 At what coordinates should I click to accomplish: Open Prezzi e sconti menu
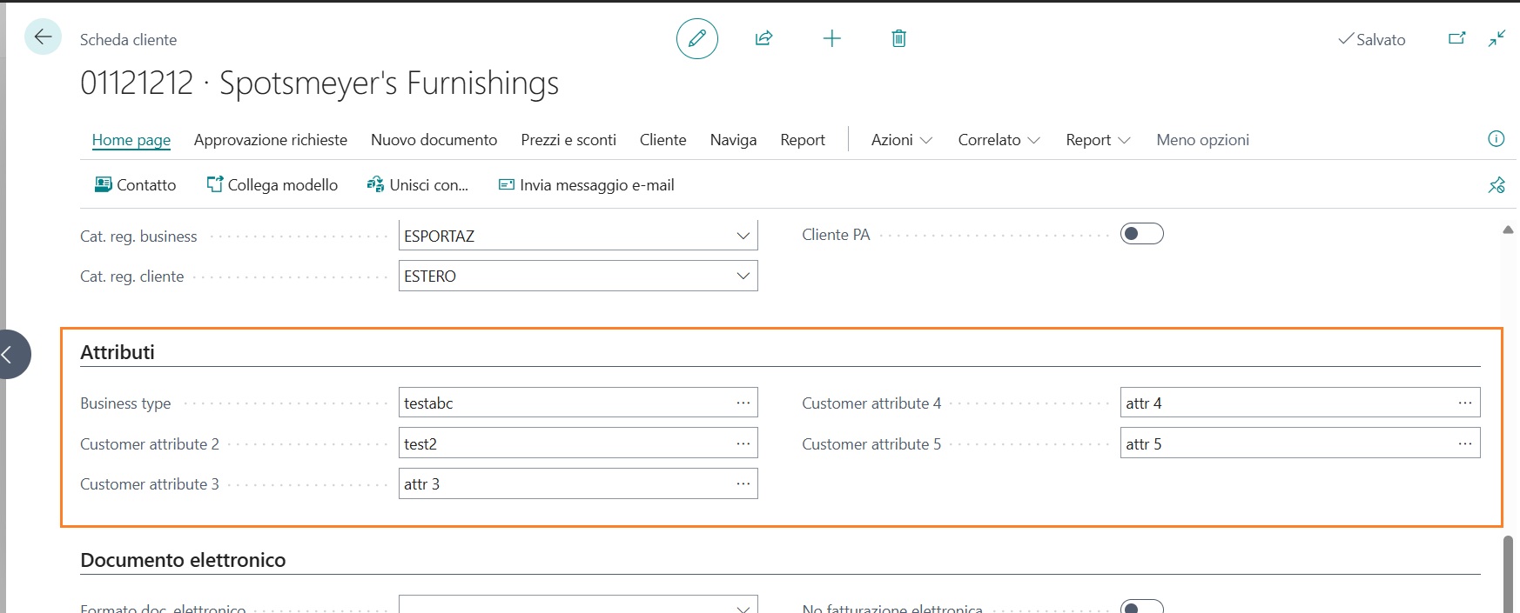[x=568, y=140]
